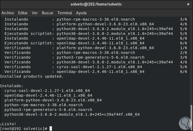Click cyrus-sasl-devel in the installed list
193x131 pixels.
tap(47, 91)
